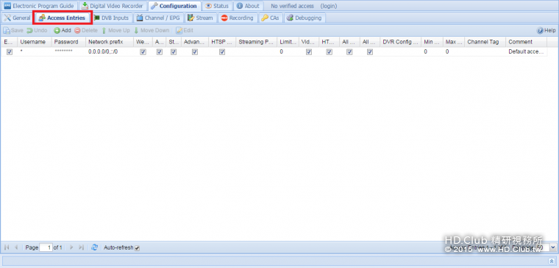Toggle the Streaming checkbox in default row

click(174, 52)
